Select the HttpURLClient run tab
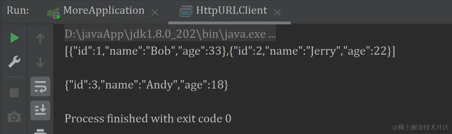The width and height of the screenshot is (452, 134). click(x=232, y=11)
